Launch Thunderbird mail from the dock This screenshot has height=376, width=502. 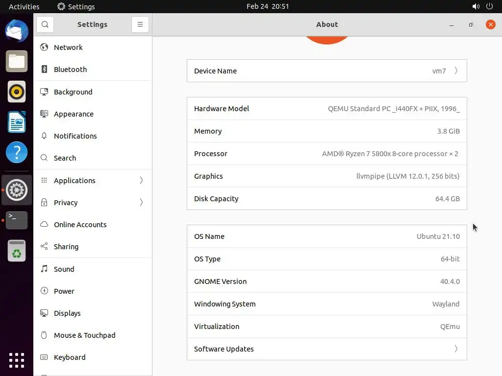tap(17, 31)
